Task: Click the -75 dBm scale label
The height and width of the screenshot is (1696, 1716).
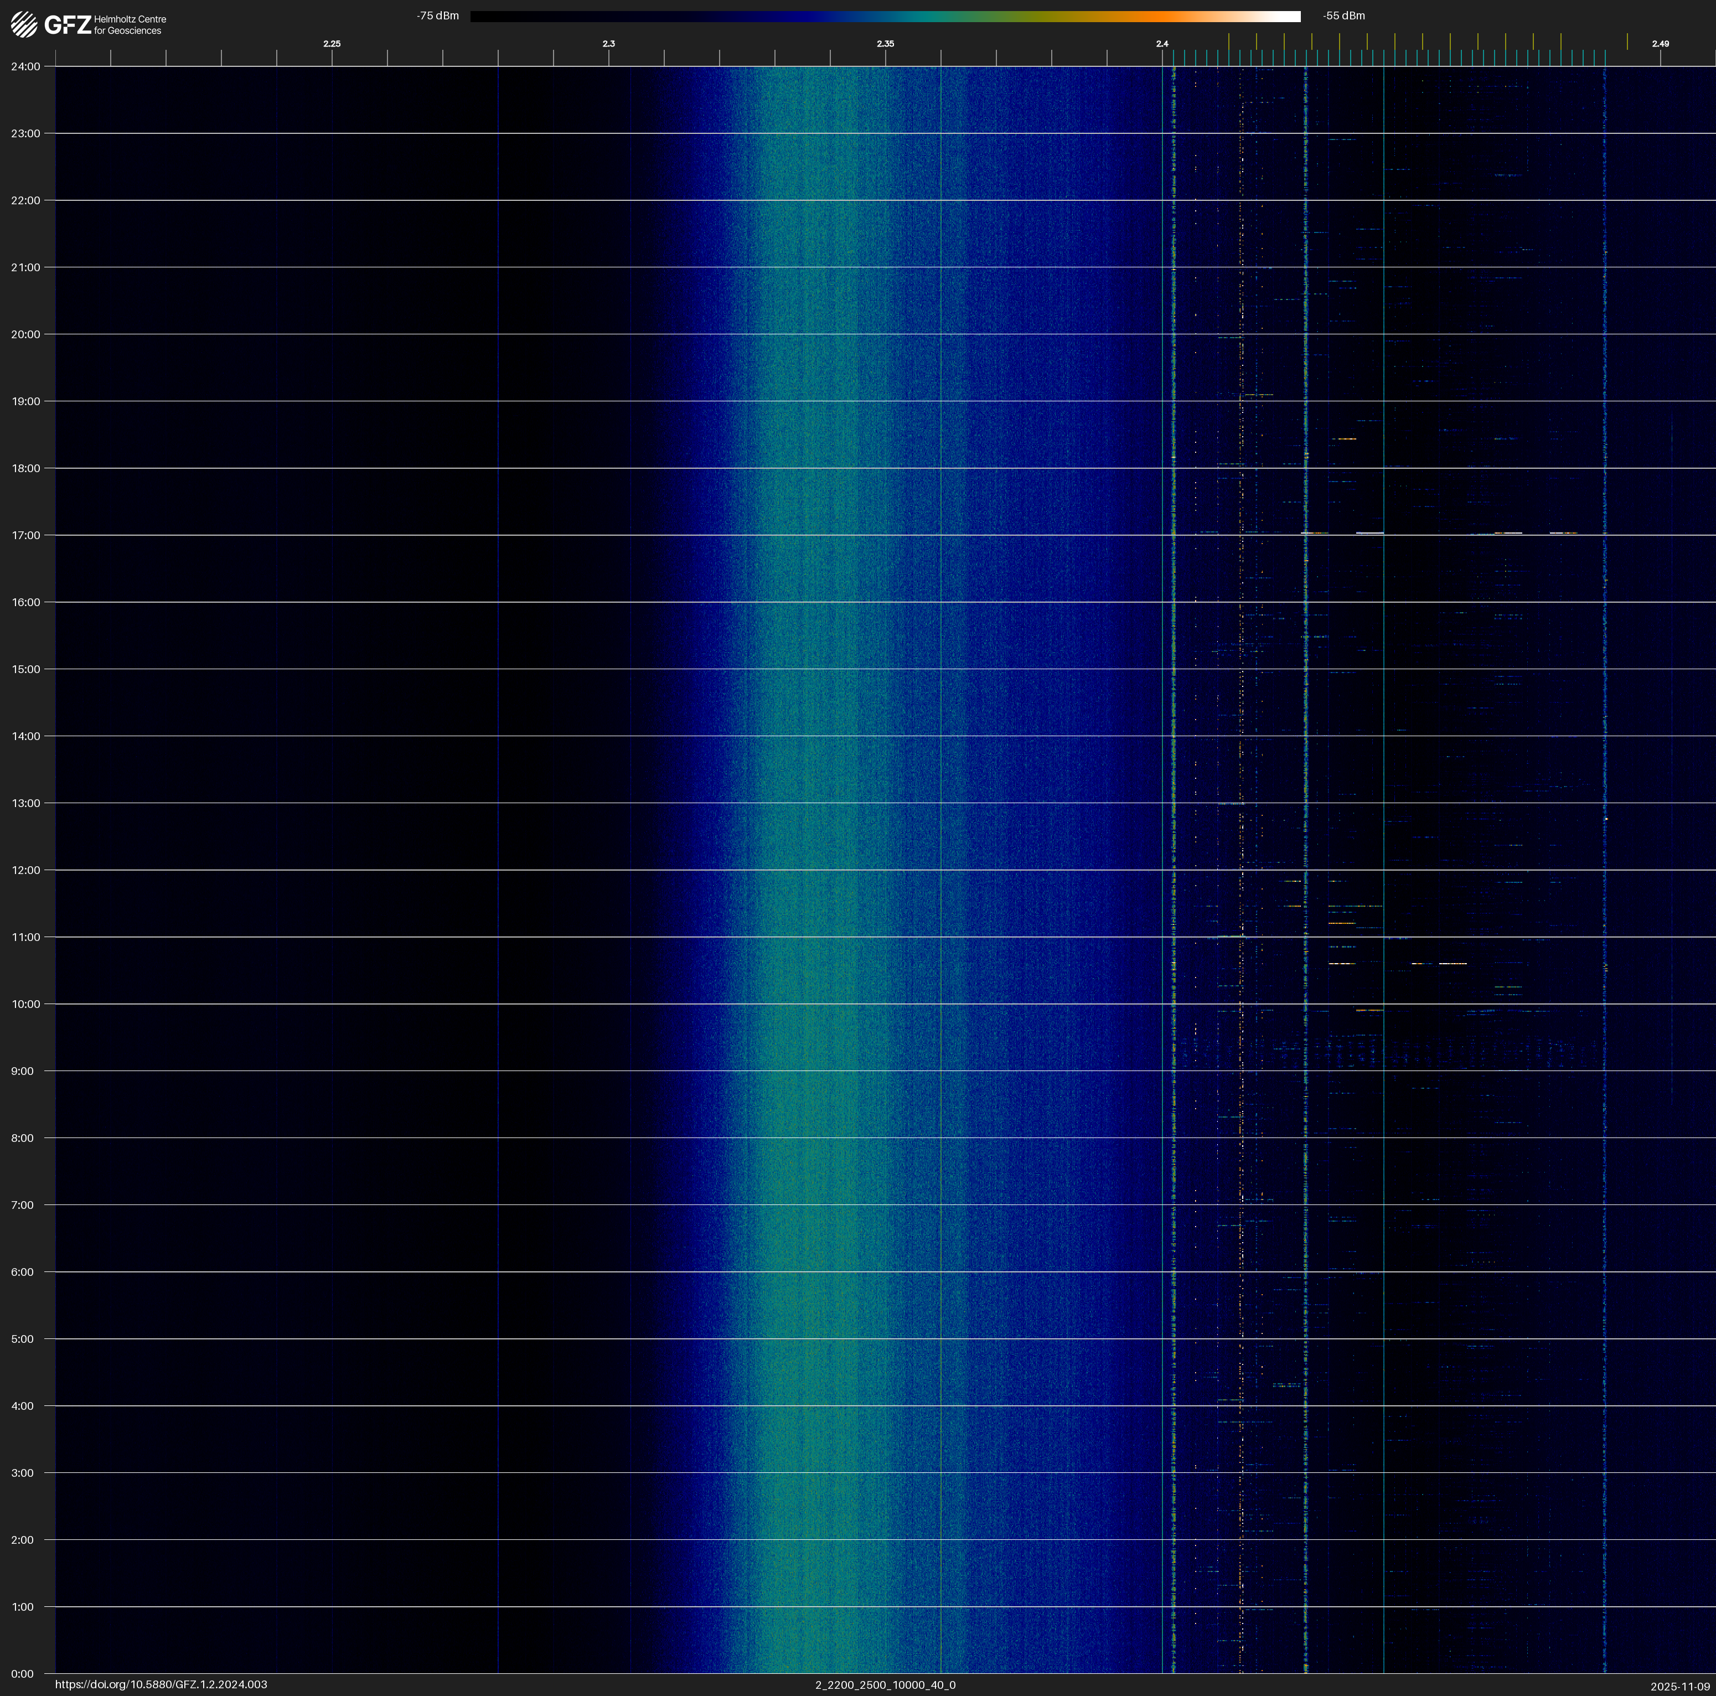Action: tap(438, 16)
